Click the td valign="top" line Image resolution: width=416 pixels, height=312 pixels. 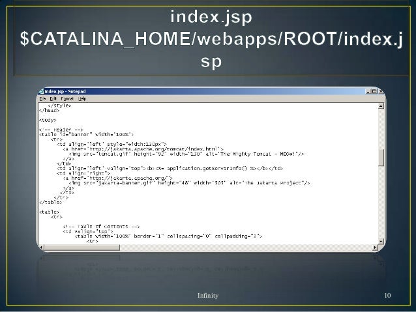click(88, 231)
